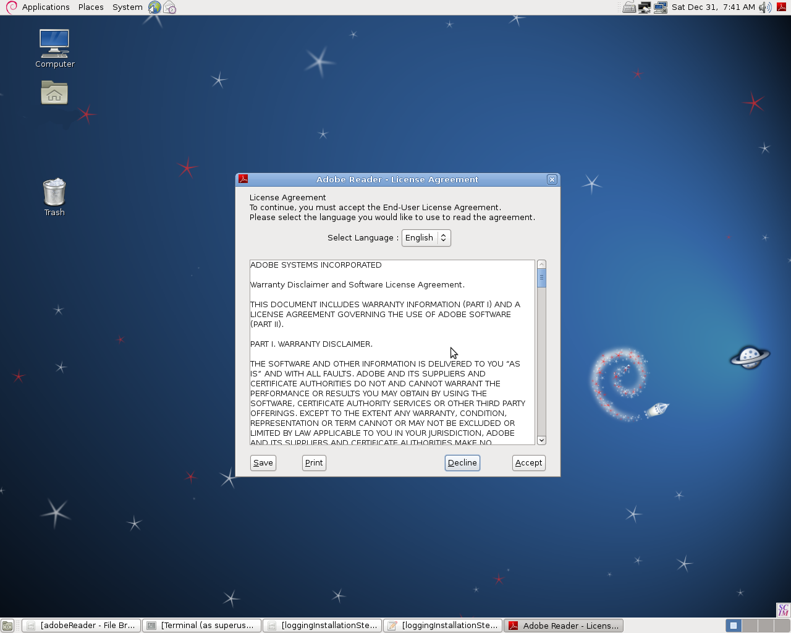Switch to first loggingInstallationSte taskbar window
791x633 pixels.
pyautogui.click(x=322, y=626)
